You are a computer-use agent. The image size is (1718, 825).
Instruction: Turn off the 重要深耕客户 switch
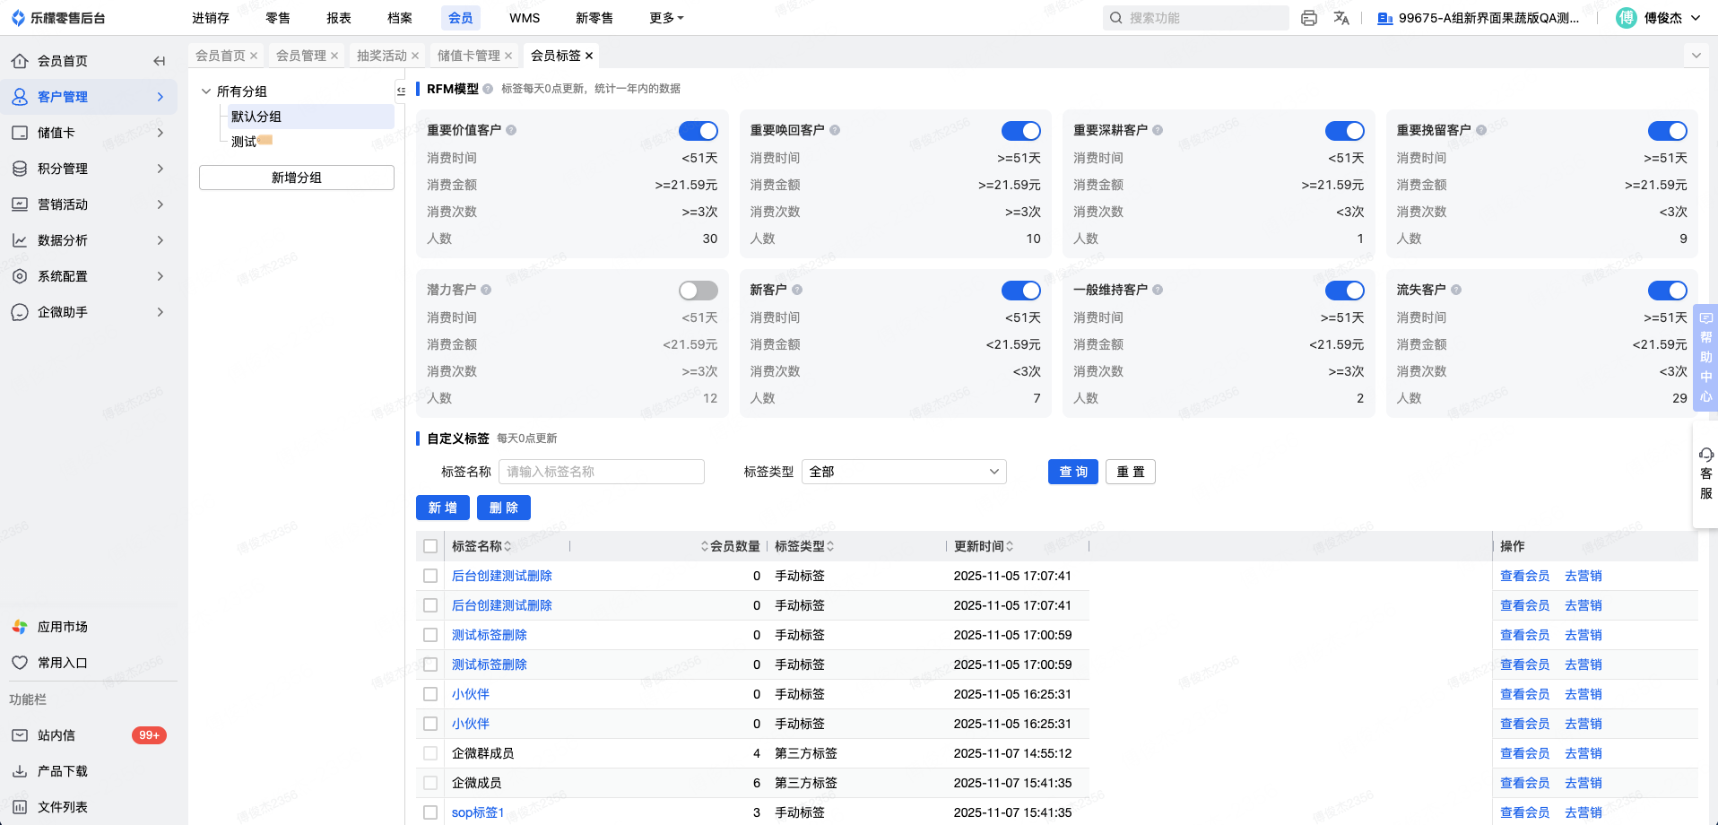(x=1345, y=131)
